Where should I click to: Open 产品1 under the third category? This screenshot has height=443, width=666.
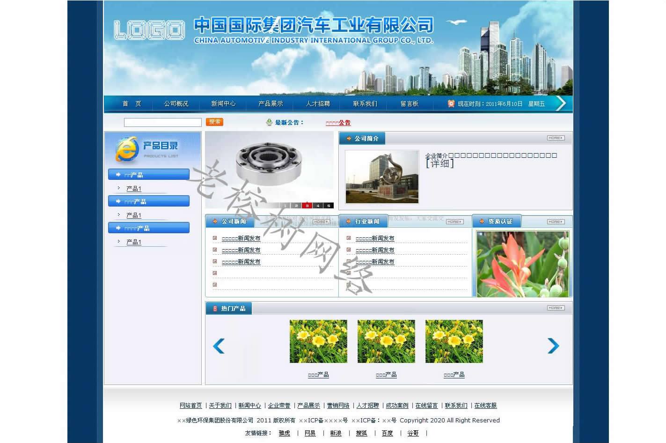click(x=134, y=242)
